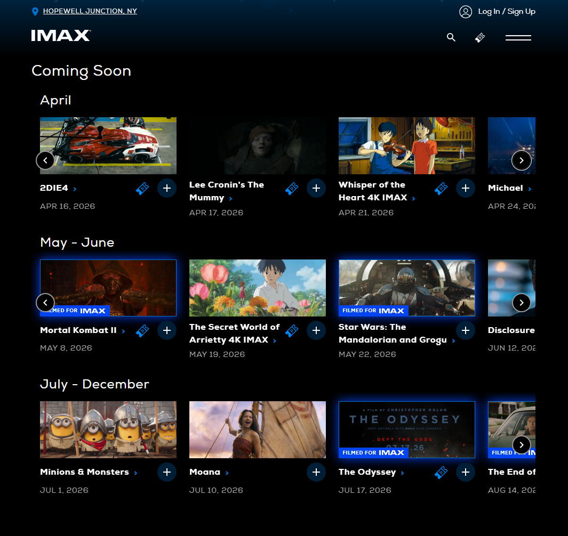Show next movies in July - December row
Viewport: 568px width, 536px height.
(521, 445)
